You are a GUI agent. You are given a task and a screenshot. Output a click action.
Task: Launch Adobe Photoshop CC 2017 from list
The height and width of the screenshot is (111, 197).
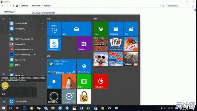(26, 55)
